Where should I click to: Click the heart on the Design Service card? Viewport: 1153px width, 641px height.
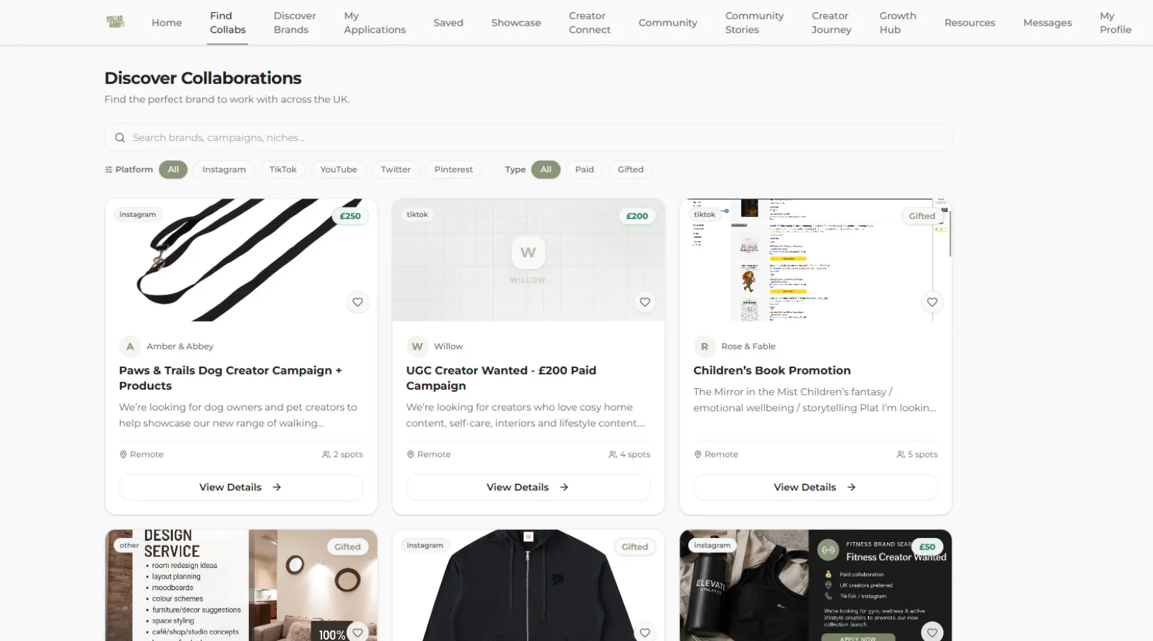click(357, 632)
